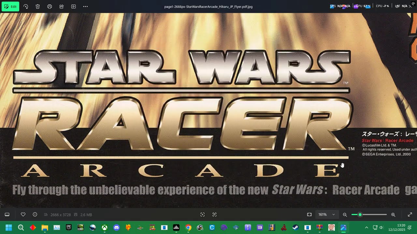The height and width of the screenshot is (234, 417).
Task: Start slideshow with the play icon
Action: (x=74, y=6)
